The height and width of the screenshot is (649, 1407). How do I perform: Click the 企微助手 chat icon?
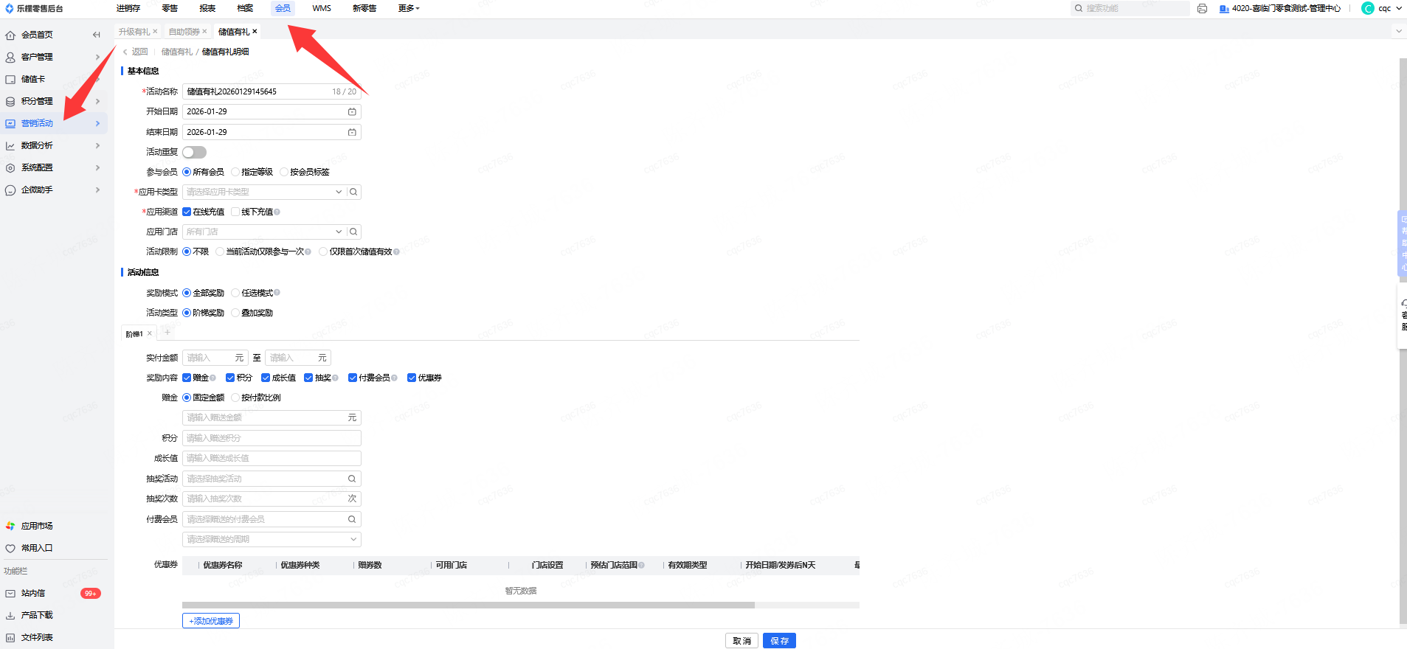point(10,190)
